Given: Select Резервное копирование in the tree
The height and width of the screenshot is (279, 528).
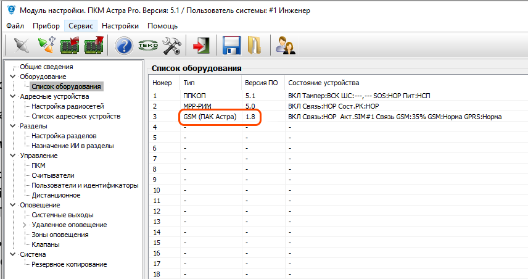Looking at the screenshot, I should [x=69, y=264].
